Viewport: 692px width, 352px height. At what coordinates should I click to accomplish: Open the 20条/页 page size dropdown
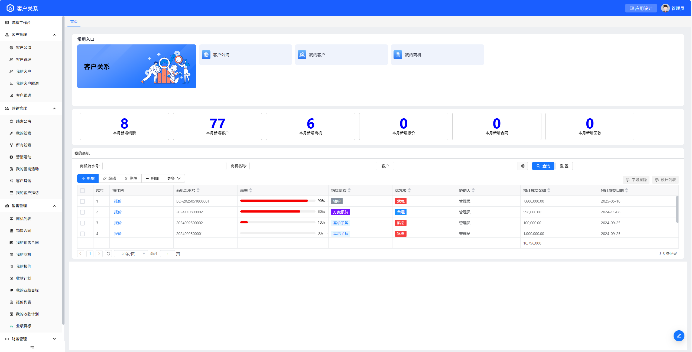(131, 254)
